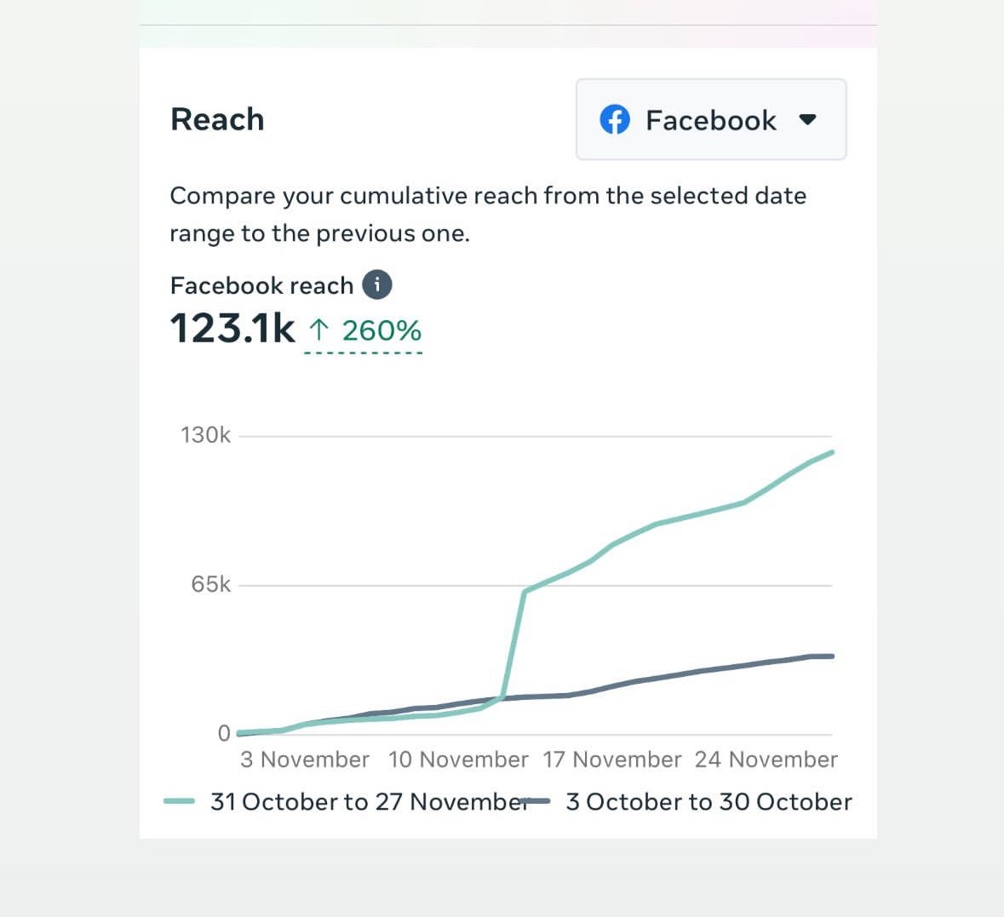Click the info icon beside Facebook reach
Viewport: 1004px width, 917px height.
377,284
